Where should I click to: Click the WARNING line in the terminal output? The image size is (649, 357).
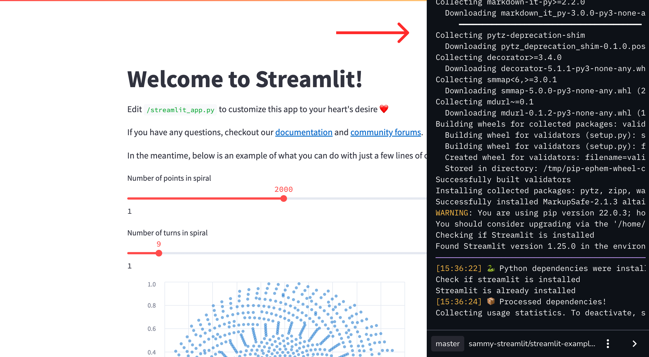[451, 213]
